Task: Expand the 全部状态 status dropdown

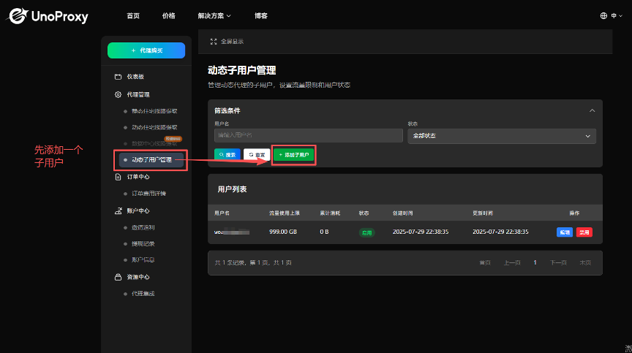Action: [x=501, y=136]
